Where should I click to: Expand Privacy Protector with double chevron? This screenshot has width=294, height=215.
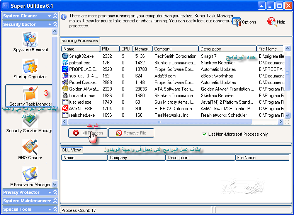pos(55,192)
